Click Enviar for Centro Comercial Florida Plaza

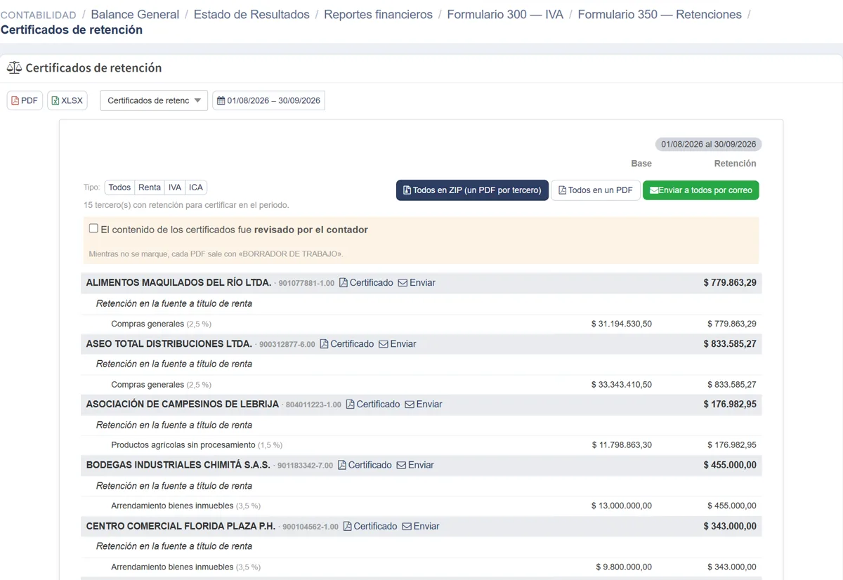pyautogui.click(x=421, y=527)
